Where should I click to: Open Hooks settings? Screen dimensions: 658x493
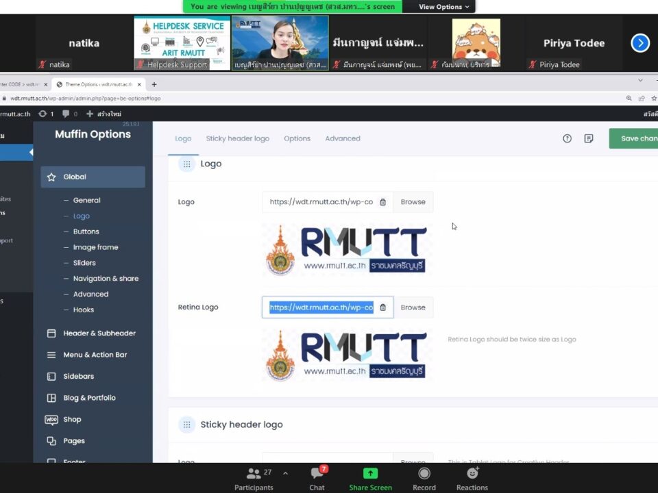tap(84, 309)
